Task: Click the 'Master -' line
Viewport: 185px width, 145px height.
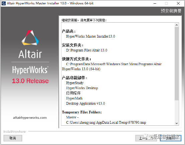Action: (x=72, y=117)
